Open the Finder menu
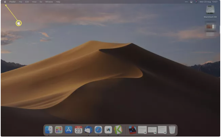The image size is (222, 138). pos(12,2)
